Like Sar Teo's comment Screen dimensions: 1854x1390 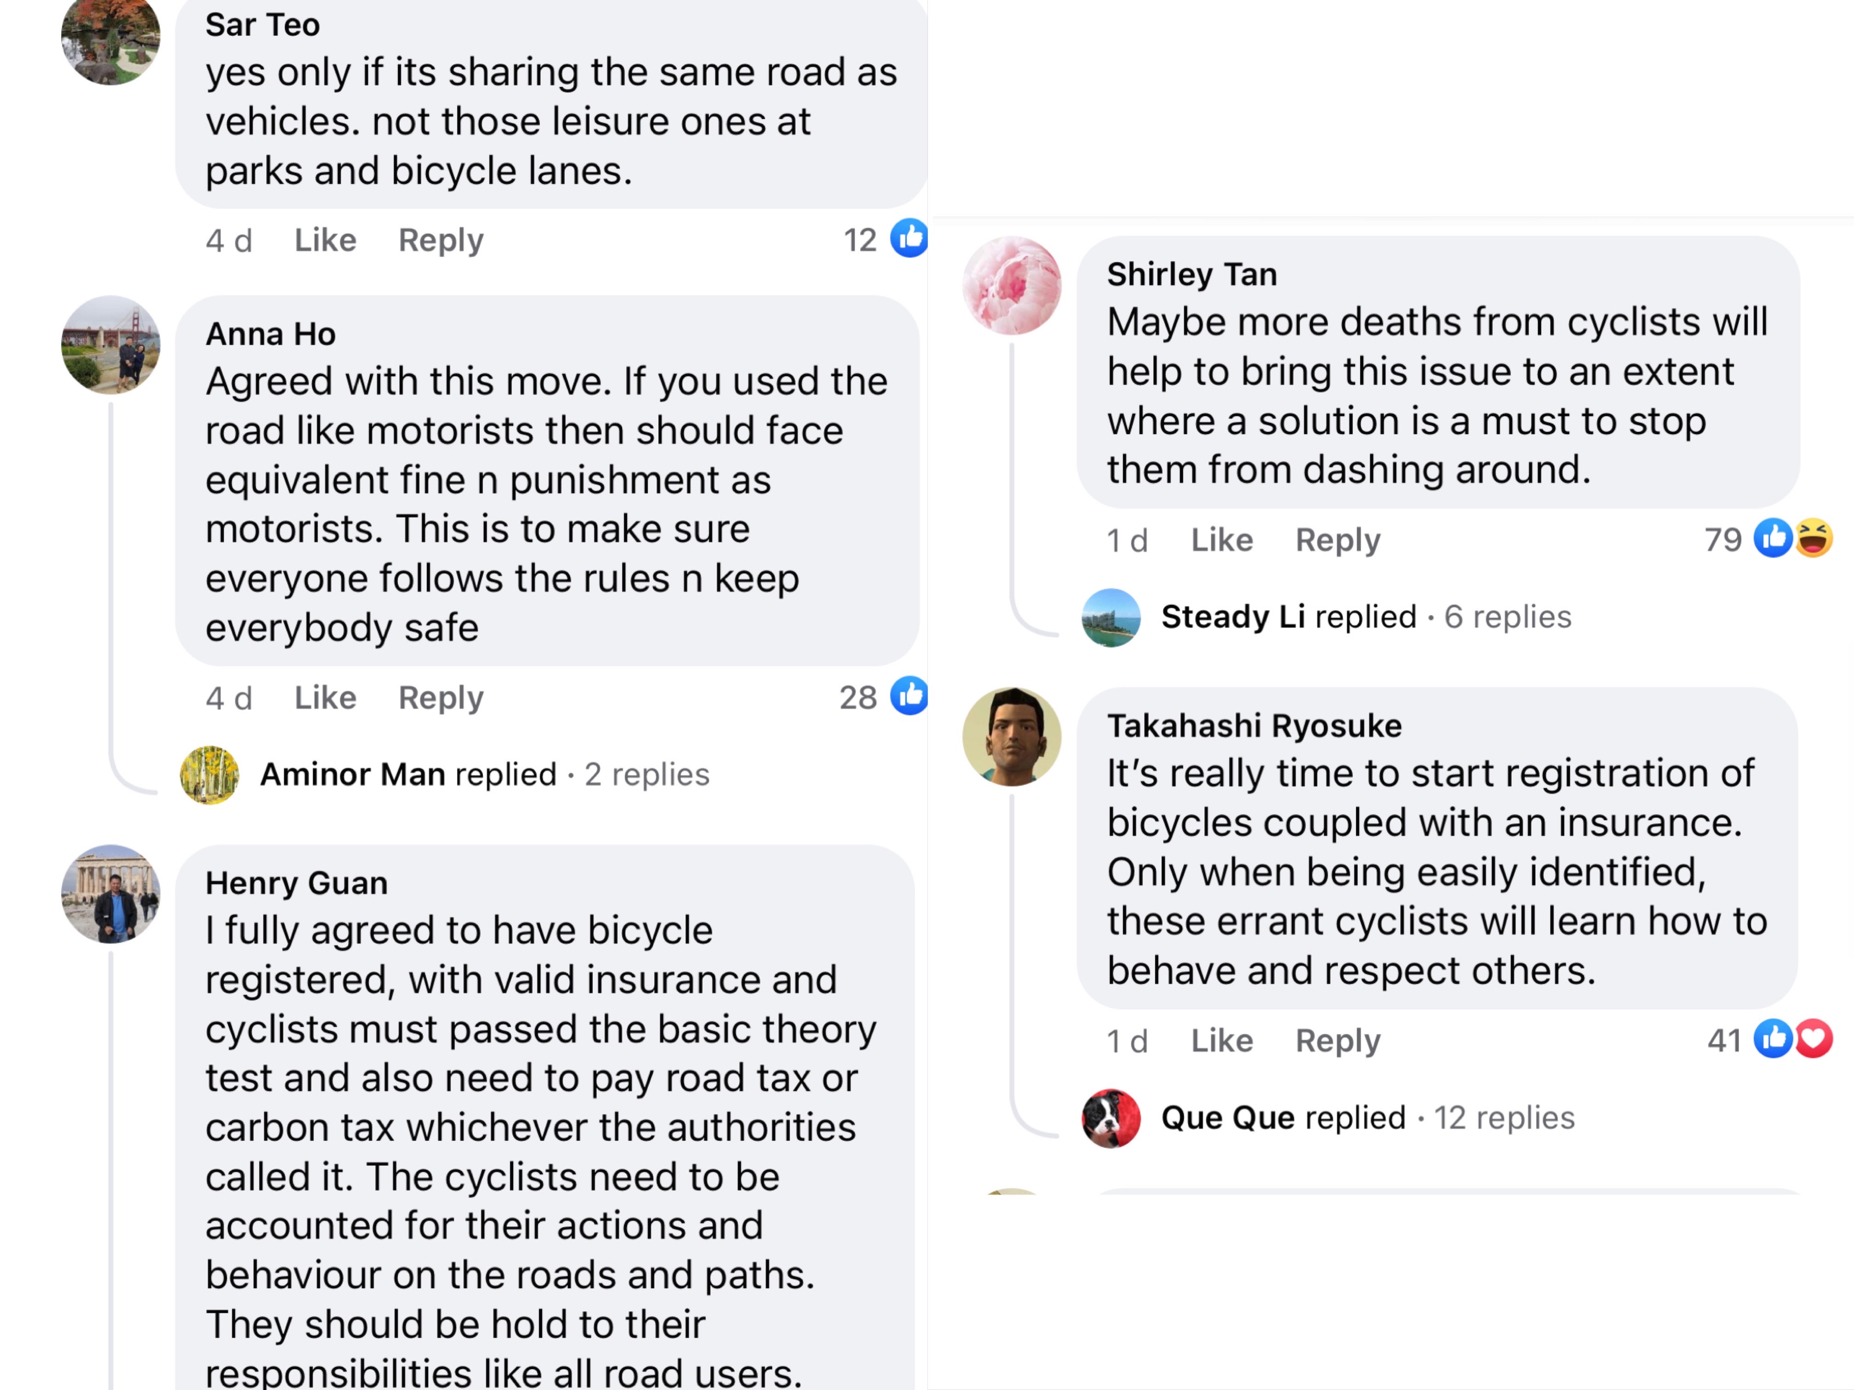325,241
